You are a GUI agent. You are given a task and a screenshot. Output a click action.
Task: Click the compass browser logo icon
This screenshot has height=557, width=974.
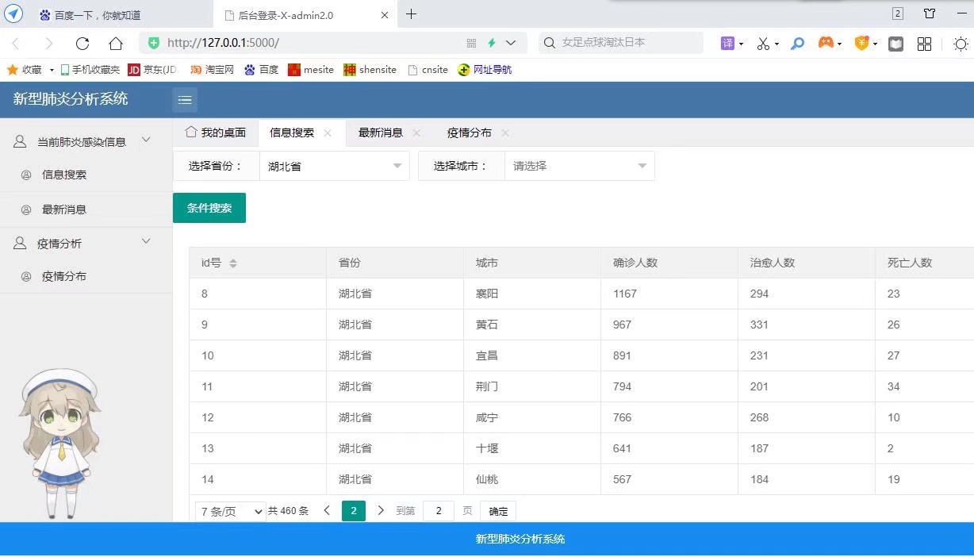click(14, 13)
